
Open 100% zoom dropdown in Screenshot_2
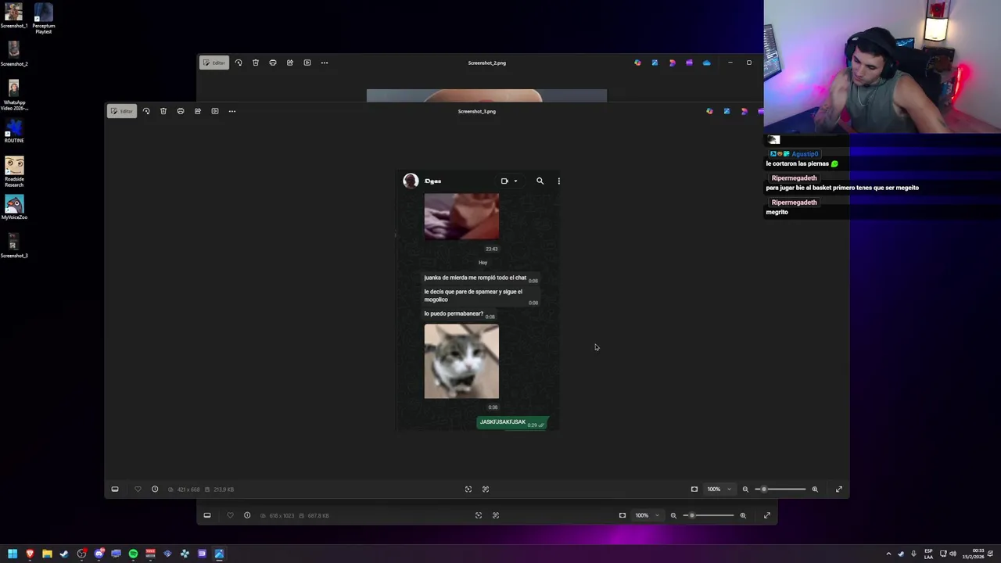click(647, 515)
